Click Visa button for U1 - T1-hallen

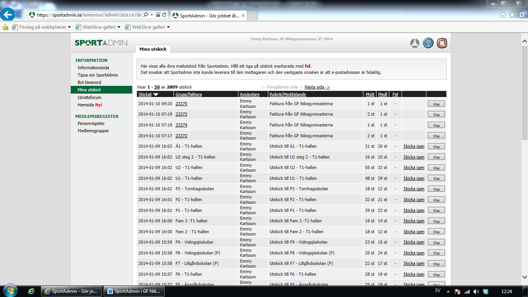point(436,178)
